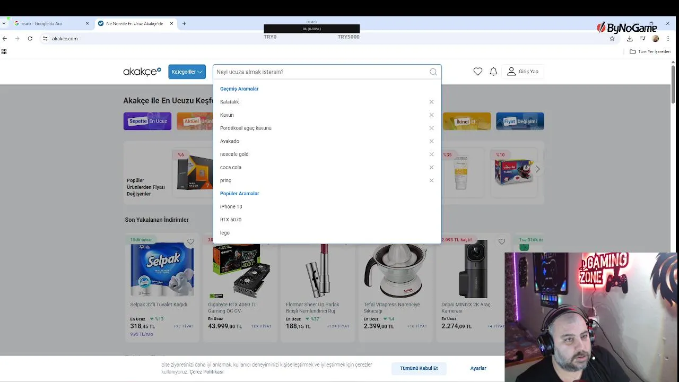Image resolution: width=679 pixels, height=382 pixels.
Task: Click the search magnifier icon in search box
Action: pos(433,72)
